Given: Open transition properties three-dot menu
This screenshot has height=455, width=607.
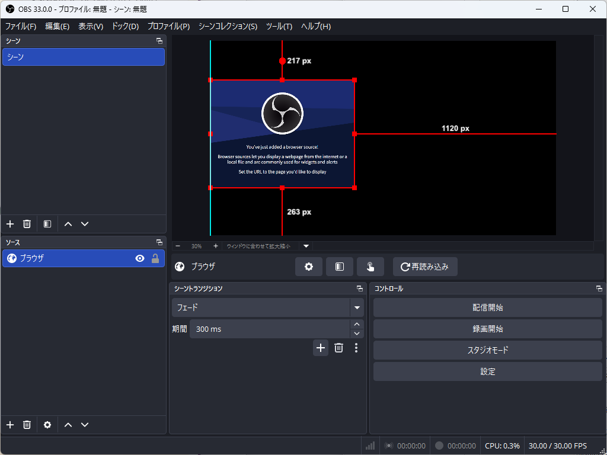Looking at the screenshot, I should click(x=356, y=348).
